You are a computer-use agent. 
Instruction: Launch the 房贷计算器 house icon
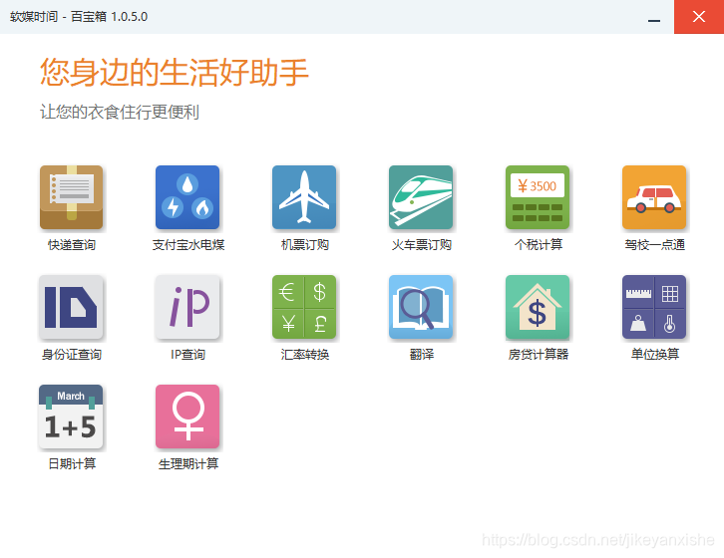tap(538, 307)
